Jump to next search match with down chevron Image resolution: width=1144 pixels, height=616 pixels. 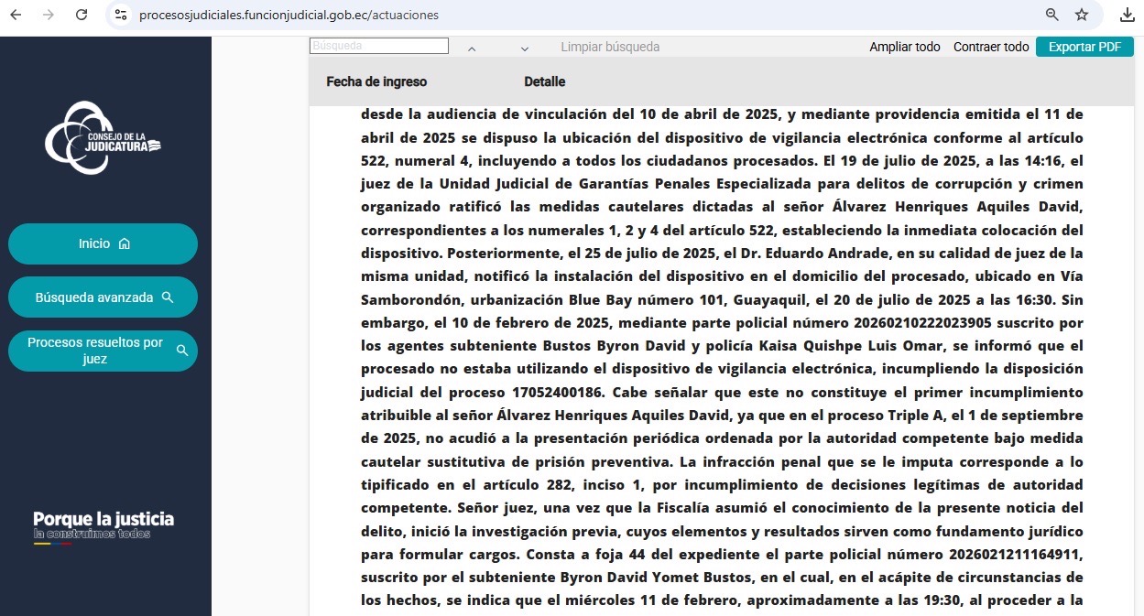(x=525, y=49)
